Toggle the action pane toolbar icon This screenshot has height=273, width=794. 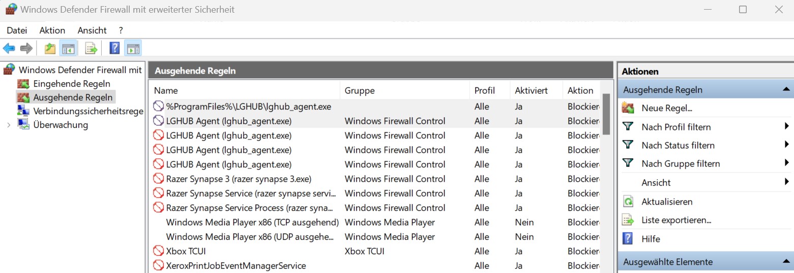click(x=133, y=48)
